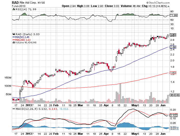180x136 pixels.
Task: Click the volume bars icon in legend
Action: (x=14, y=43)
